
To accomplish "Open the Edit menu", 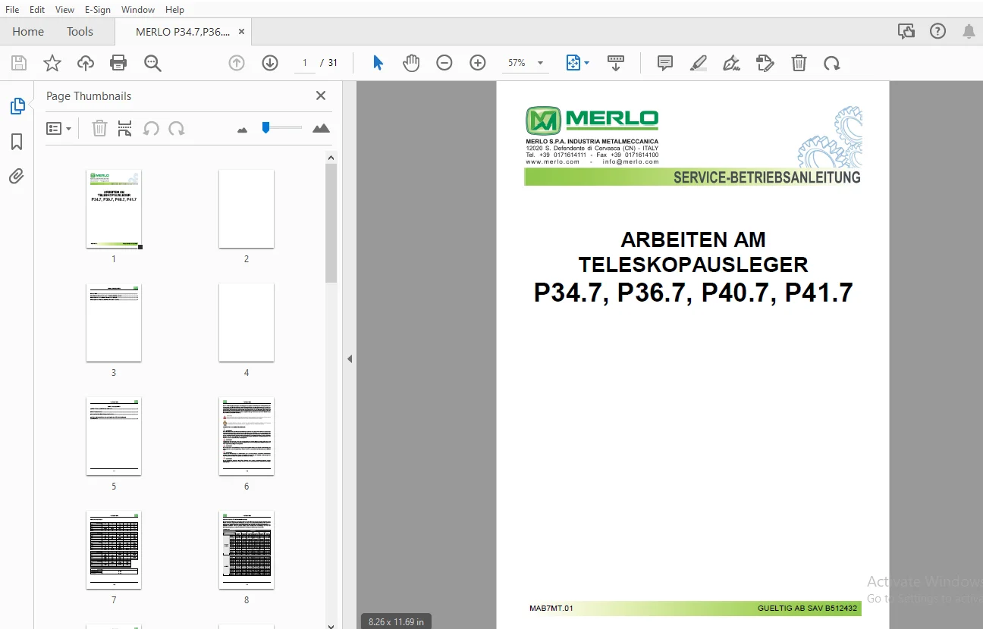I will [x=37, y=10].
